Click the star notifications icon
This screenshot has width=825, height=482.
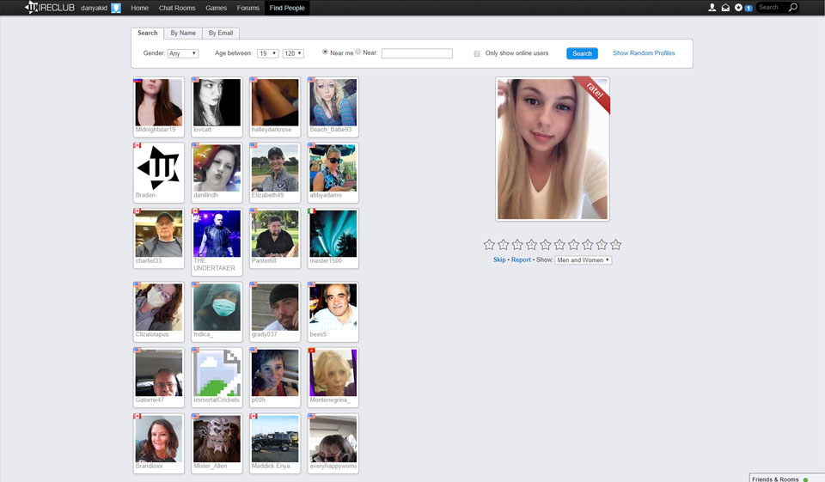(x=738, y=8)
